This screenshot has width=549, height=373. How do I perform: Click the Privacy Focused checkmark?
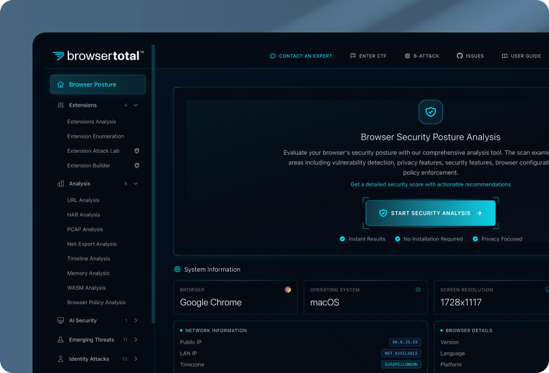475,239
